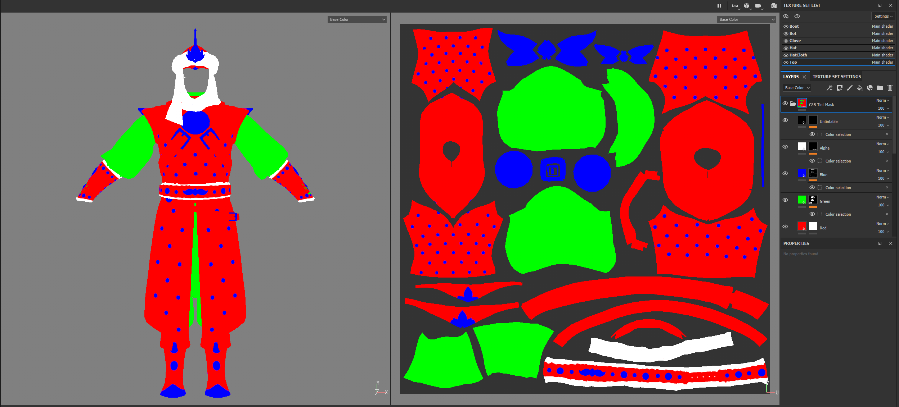This screenshot has height=407, width=899.
Task: Hide the Green layer
Action: [x=785, y=200]
